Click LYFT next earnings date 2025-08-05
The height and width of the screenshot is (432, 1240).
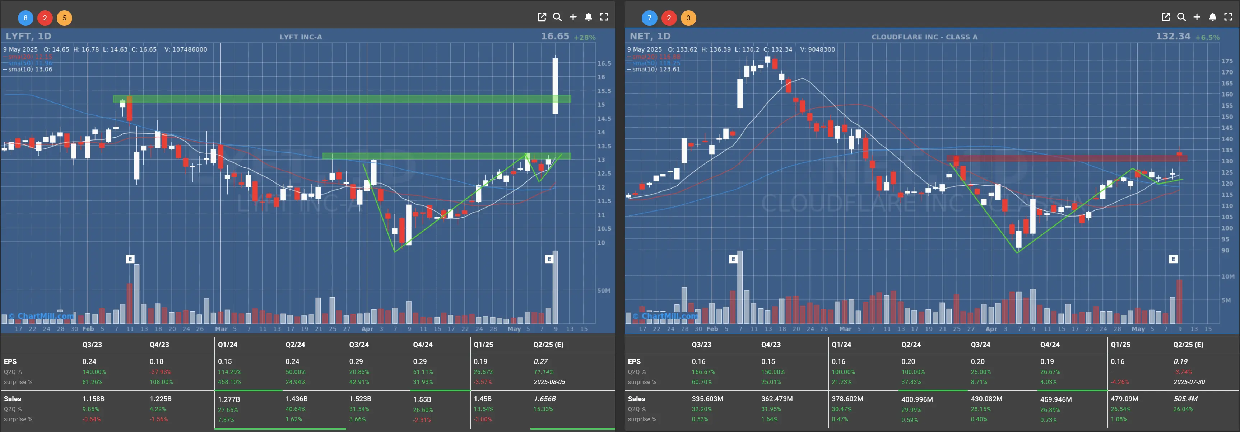click(549, 382)
